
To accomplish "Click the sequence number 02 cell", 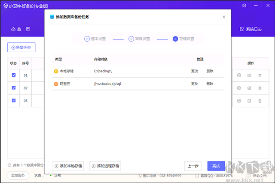I will pyautogui.click(x=25, y=88).
